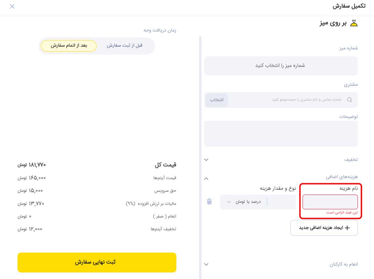This screenshot has width=374, height=279.
Task: Close the order completion dialog with X
Action: 12,7
